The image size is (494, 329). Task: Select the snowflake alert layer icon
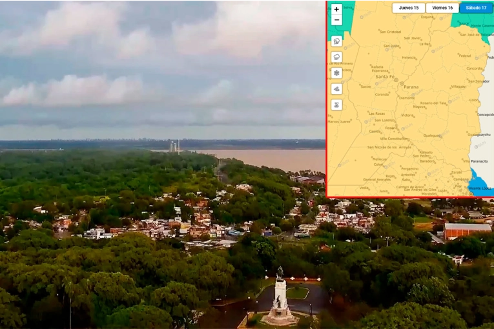[x=336, y=73]
